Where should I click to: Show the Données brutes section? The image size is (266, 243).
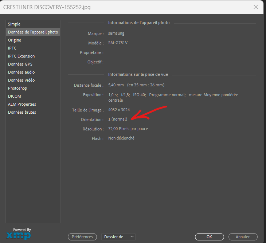[x=33, y=112]
